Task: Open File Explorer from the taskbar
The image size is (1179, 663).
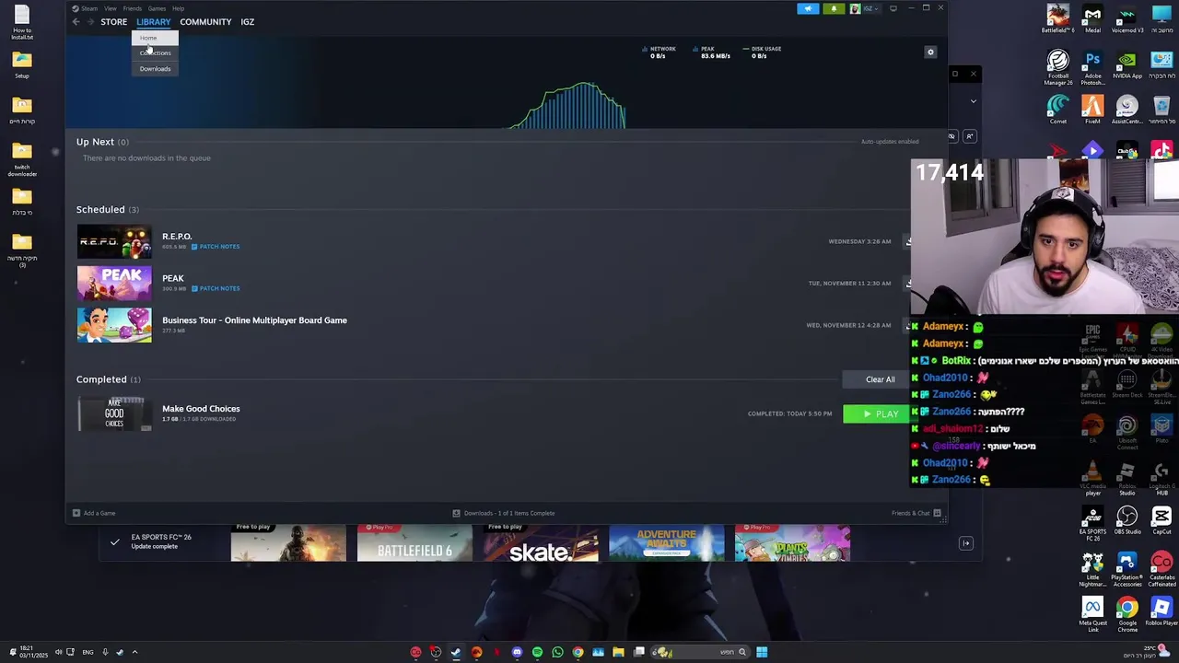Action: (618, 652)
